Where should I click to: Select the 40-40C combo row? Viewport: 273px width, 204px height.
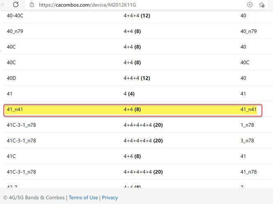(15, 16)
